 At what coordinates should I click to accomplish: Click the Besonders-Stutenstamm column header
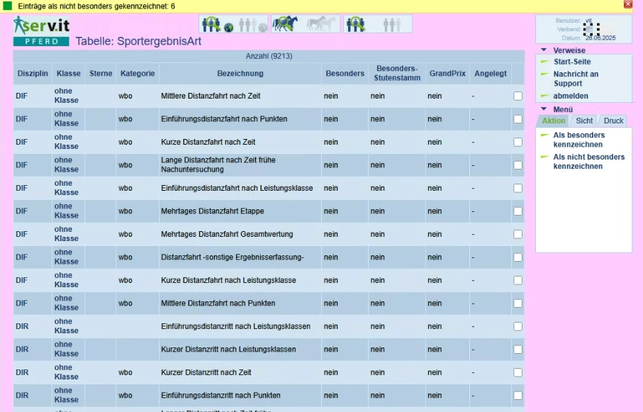(397, 73)
